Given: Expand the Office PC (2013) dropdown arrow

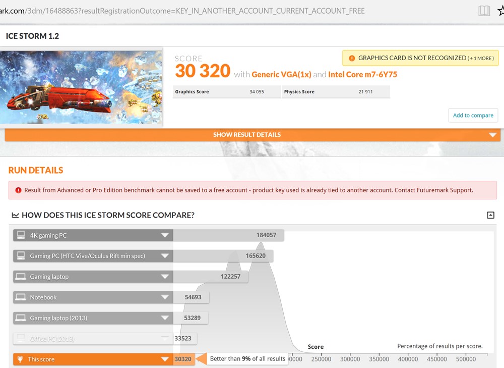Looking at the screenshot, I should click(x=165, y=338).
